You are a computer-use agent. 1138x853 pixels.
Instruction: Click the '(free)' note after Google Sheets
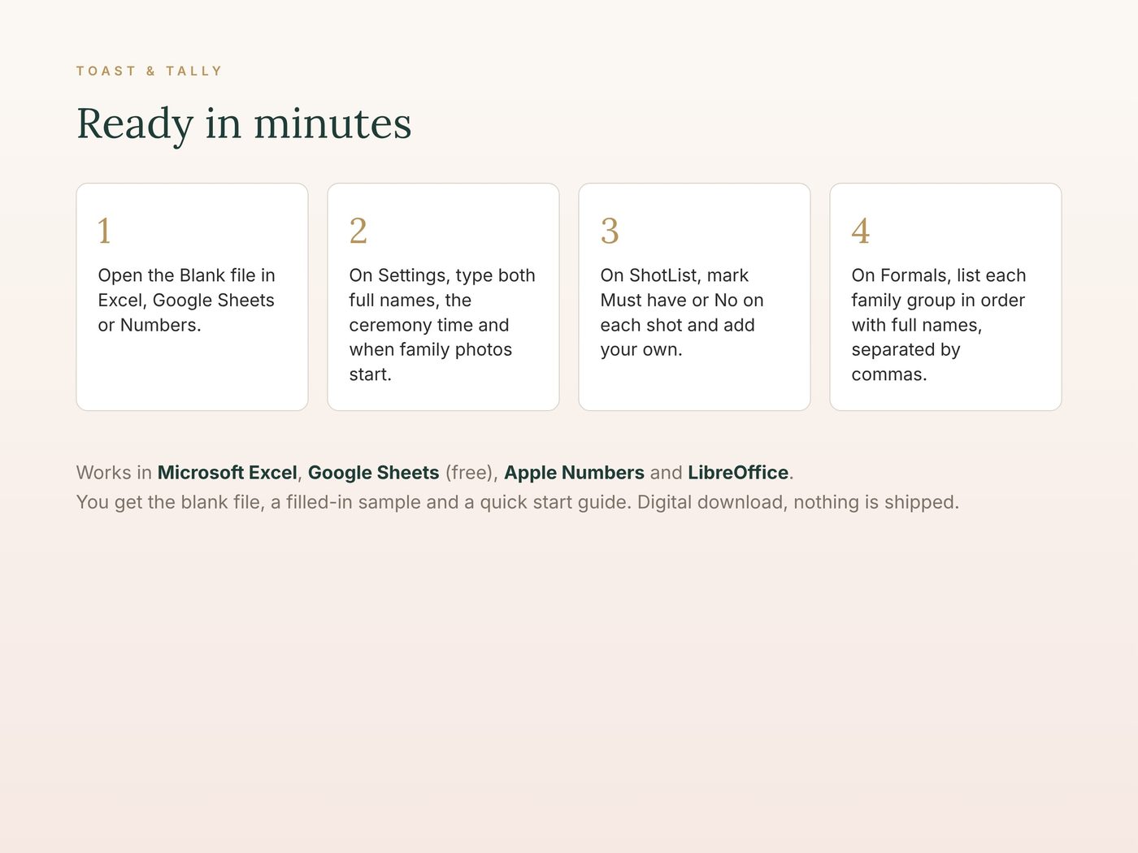pyautogui.click(x=469, y=473)
